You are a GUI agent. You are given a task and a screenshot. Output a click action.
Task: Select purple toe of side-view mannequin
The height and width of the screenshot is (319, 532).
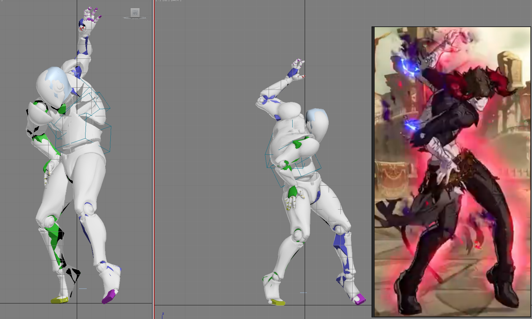[359, 299]
